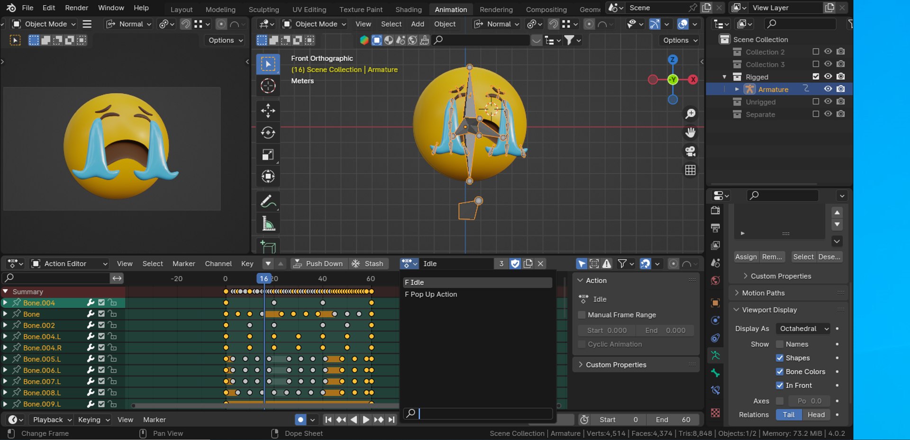Open Display As Octahedral dropdown
The height and width of the screenshot is (440, 910).
803,329
